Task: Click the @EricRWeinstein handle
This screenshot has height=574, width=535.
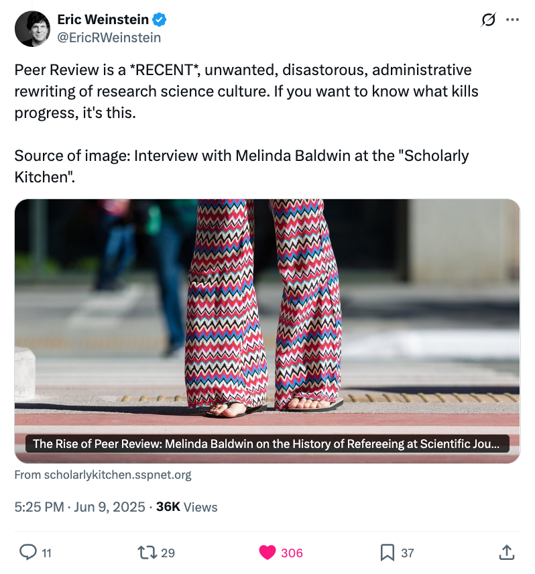Action: click(109, 38)
